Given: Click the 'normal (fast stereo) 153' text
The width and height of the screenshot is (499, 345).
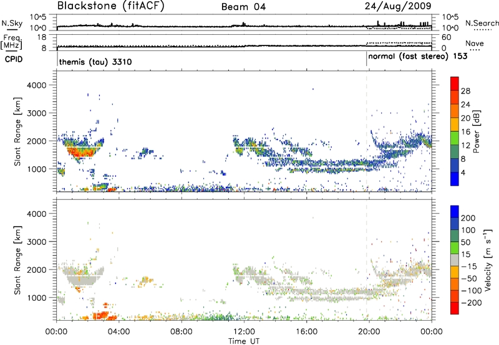Looking at the screenshot, I should click(417, 57).
